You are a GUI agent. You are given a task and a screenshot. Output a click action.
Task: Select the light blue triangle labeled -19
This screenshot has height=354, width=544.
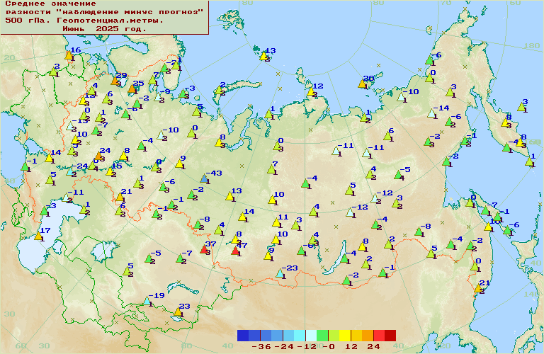point(147,300)
